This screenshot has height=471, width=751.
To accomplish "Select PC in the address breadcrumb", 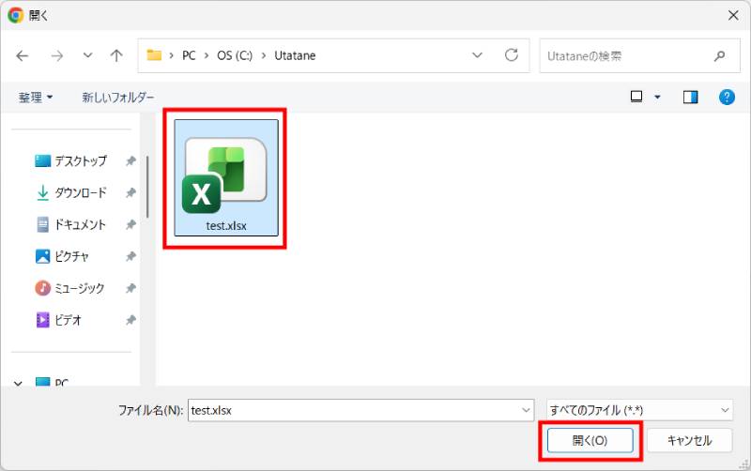I will click(189, 55).
